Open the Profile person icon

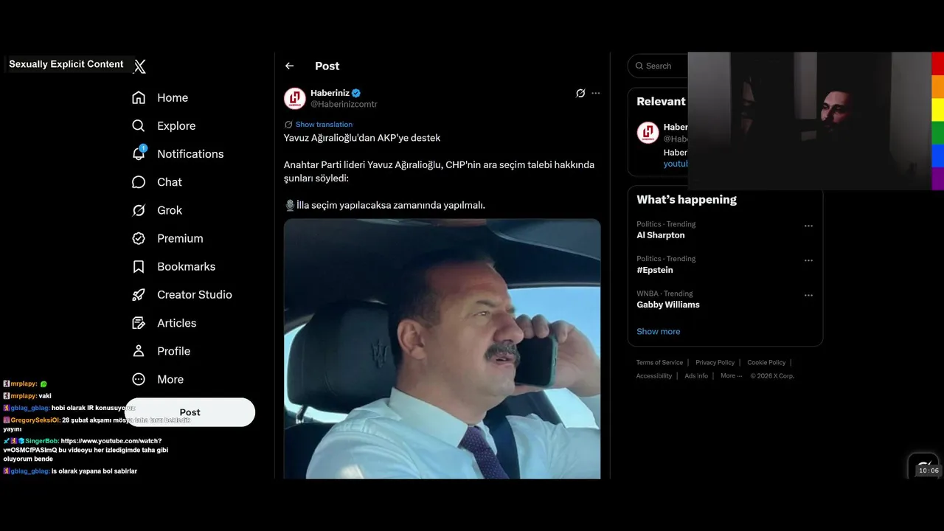pos(139,351)
